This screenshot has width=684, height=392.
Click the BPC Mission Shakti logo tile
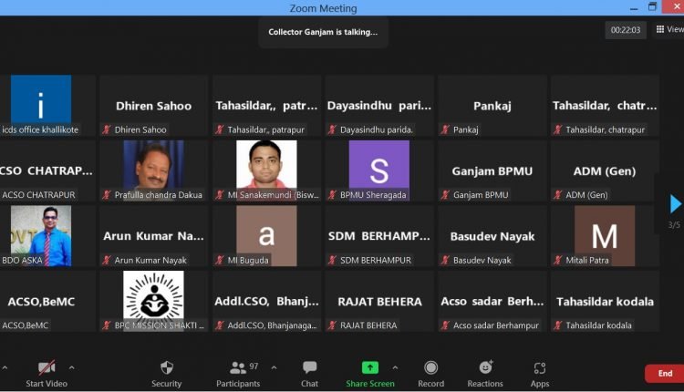click(x=153, y=296)
